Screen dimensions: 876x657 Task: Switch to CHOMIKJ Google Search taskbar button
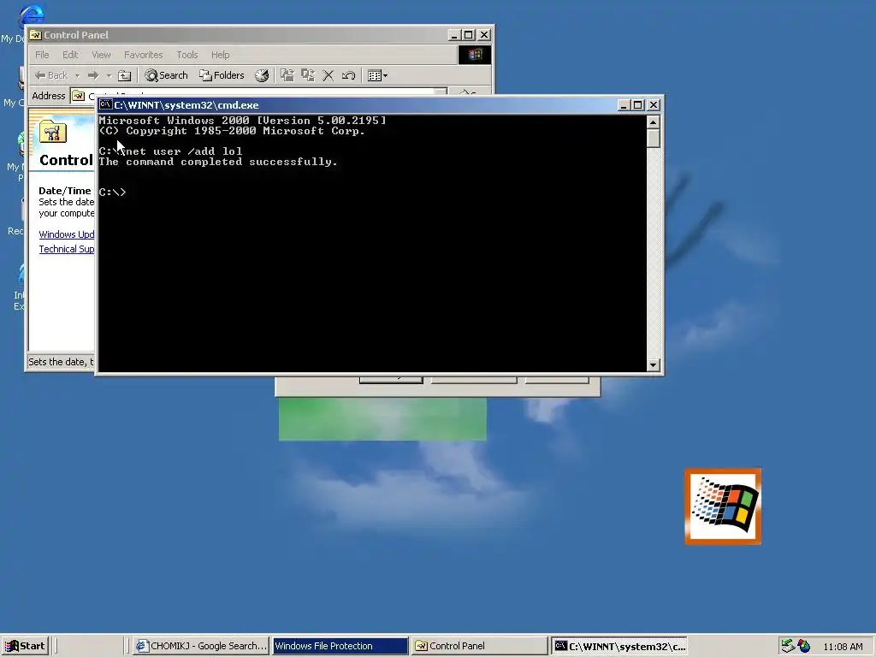(x=202, y=646)
